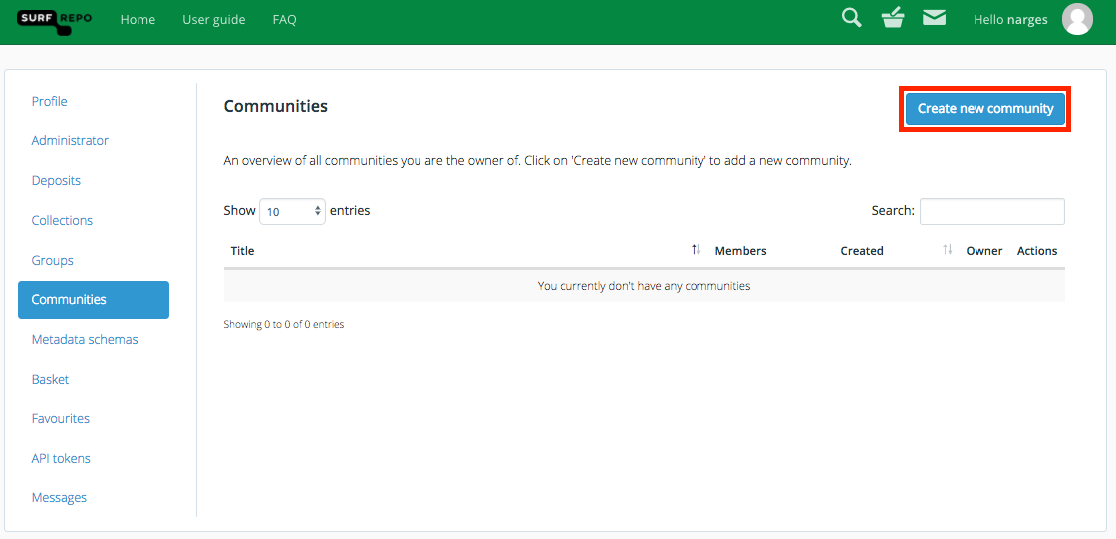Open the FAQ menu item
The height and width of the screenshot is (539, 1116).
pyautogui.click(x=284, y=20)
